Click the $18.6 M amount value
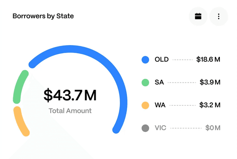 (x=208, y=59)
